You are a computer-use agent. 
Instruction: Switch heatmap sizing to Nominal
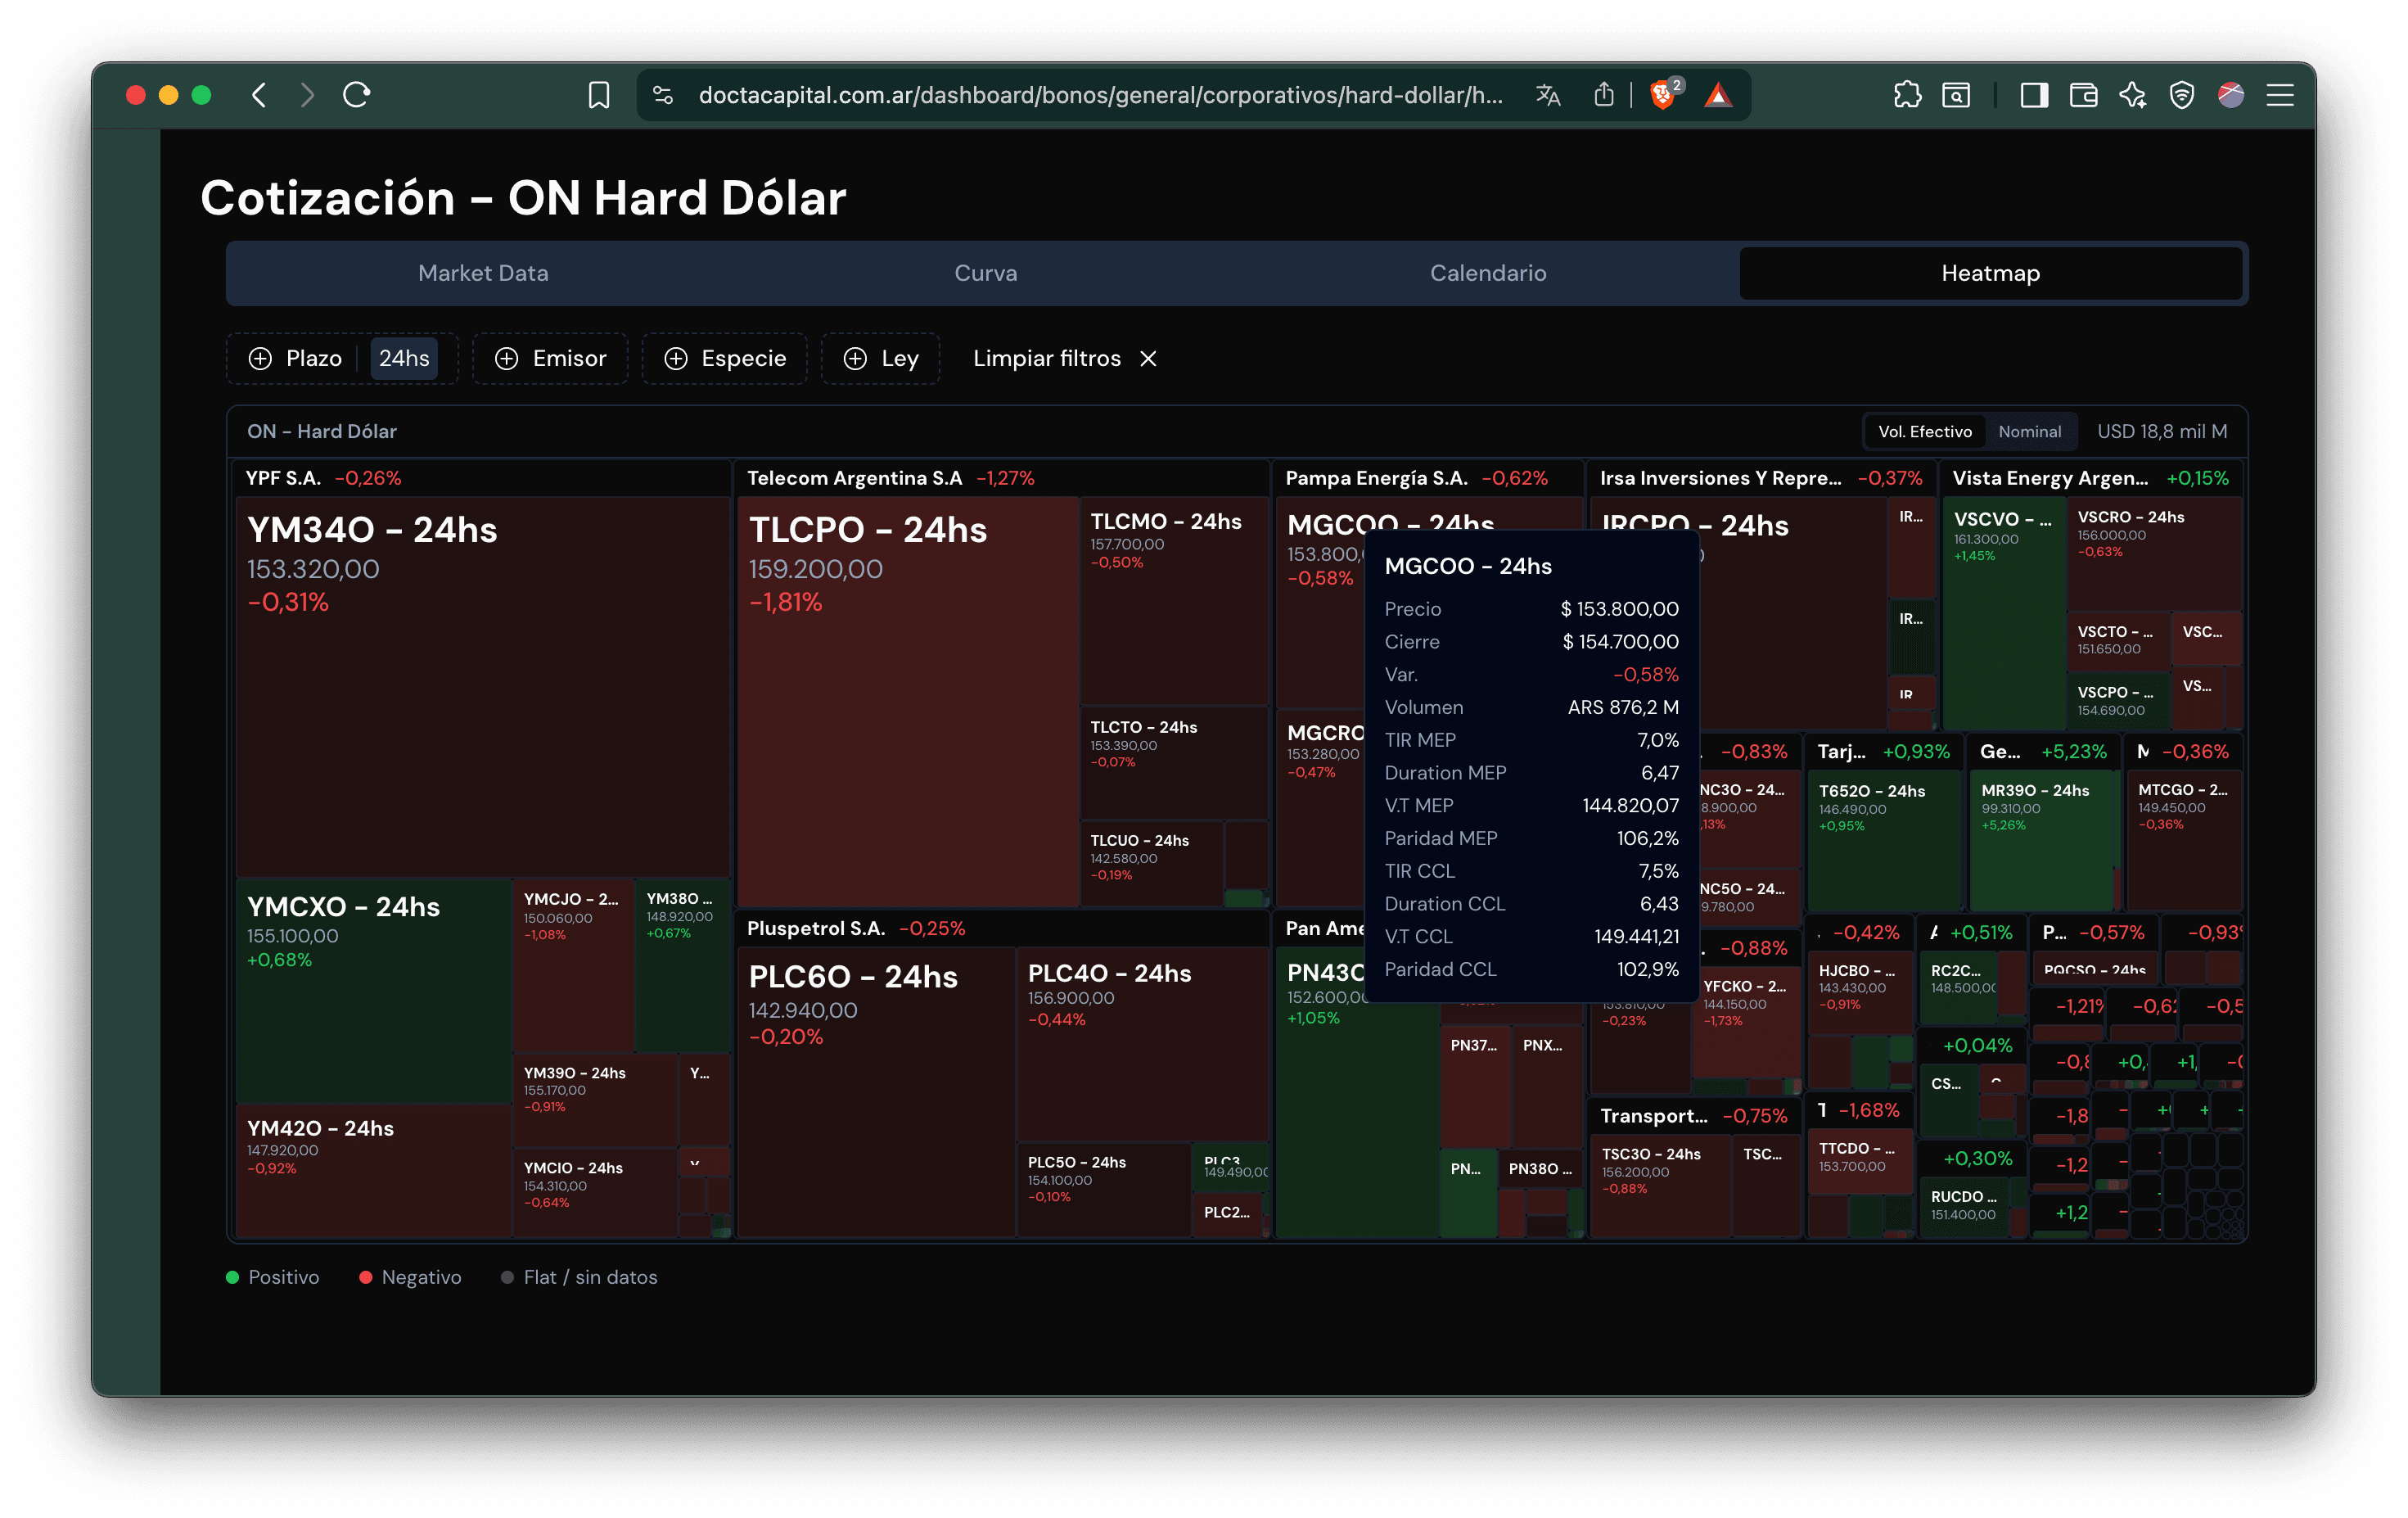click(2029, 431)
